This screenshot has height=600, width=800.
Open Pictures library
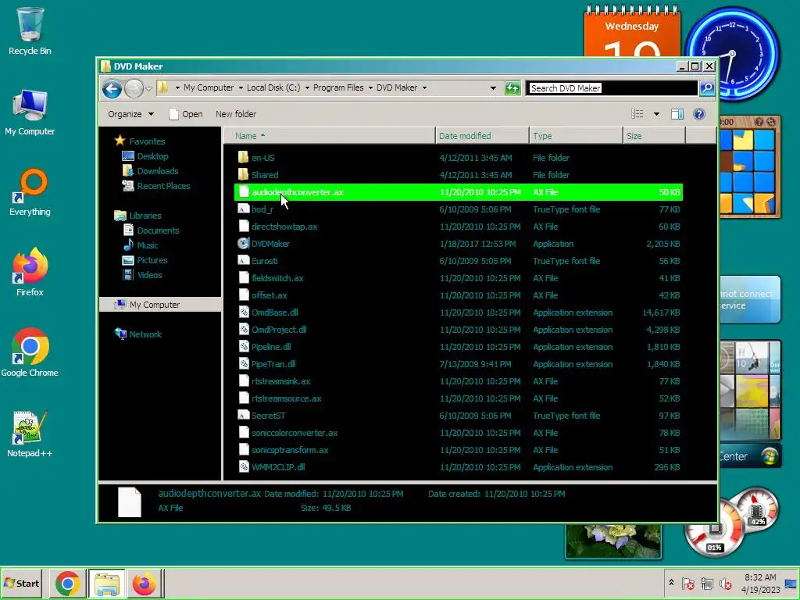(145, 259)
